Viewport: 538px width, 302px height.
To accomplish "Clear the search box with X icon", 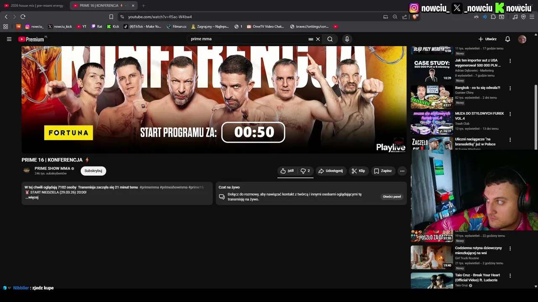I will pyautogui.click(x=318, y=39).
